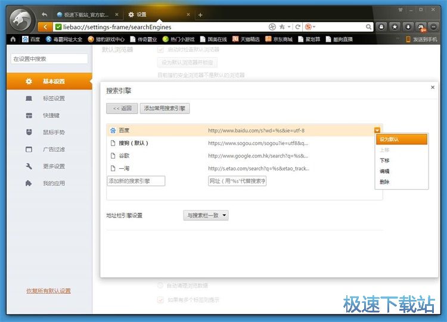The width and height of the screenshot is (447, 322).
Task: Click the compass icon in address bar
Action: [272, 27]
